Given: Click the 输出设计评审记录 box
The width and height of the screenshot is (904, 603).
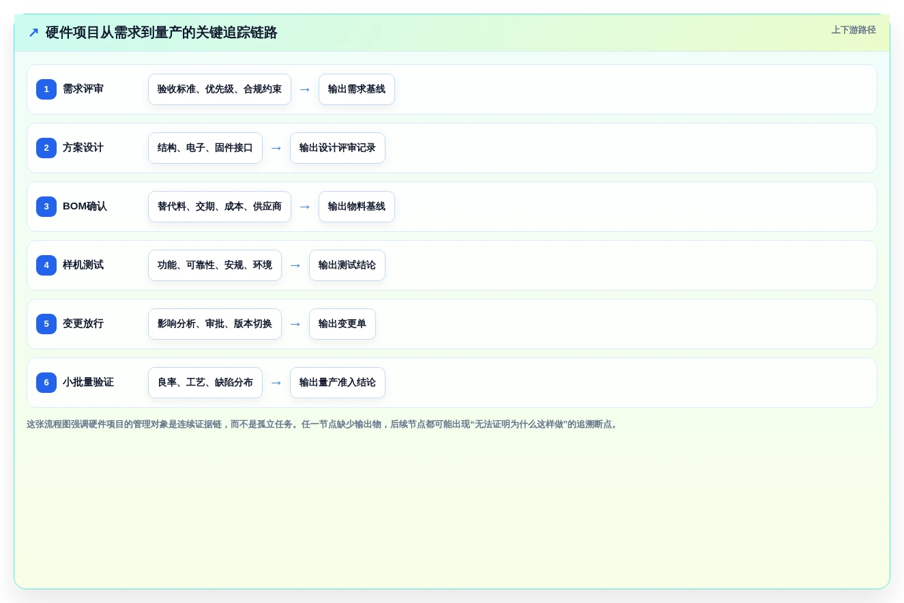Looking at the screenshot, I should coord(338,148).
